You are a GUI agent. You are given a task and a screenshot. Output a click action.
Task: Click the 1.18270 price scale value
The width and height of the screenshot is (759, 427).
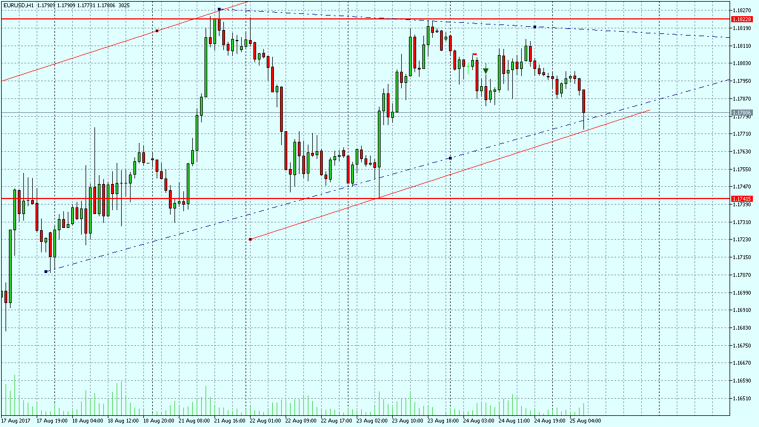(x=742, y=10)
